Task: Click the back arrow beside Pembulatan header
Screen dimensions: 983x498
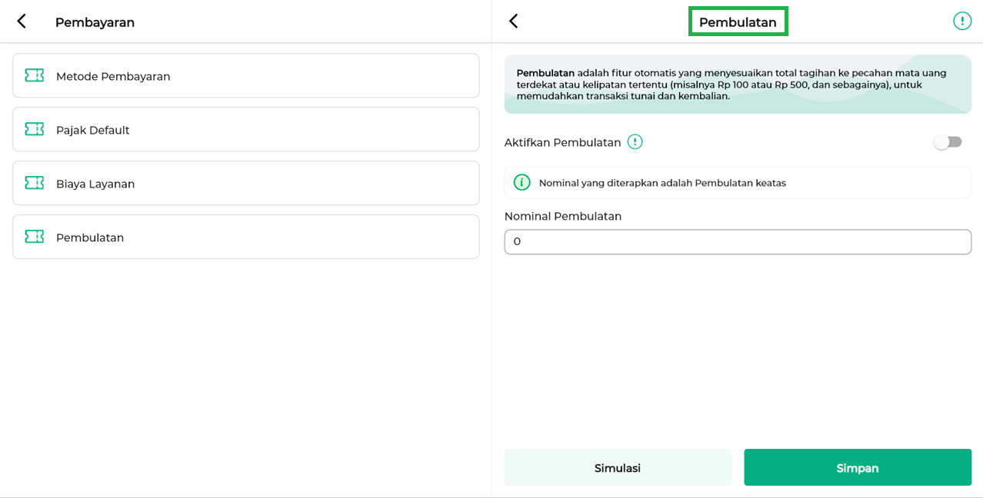Action: point(514,22)
